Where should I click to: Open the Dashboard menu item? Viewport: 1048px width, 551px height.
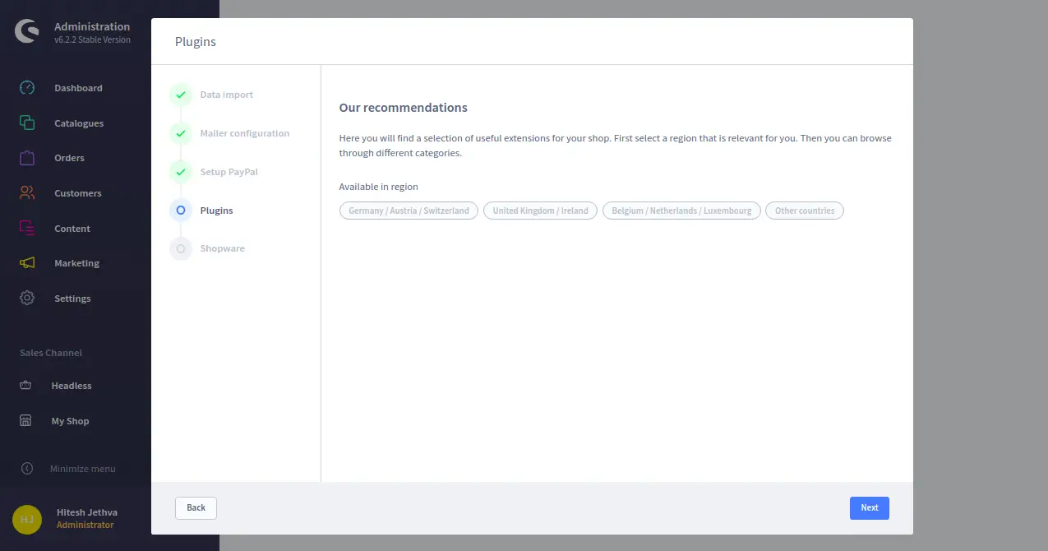pos(78,88)
